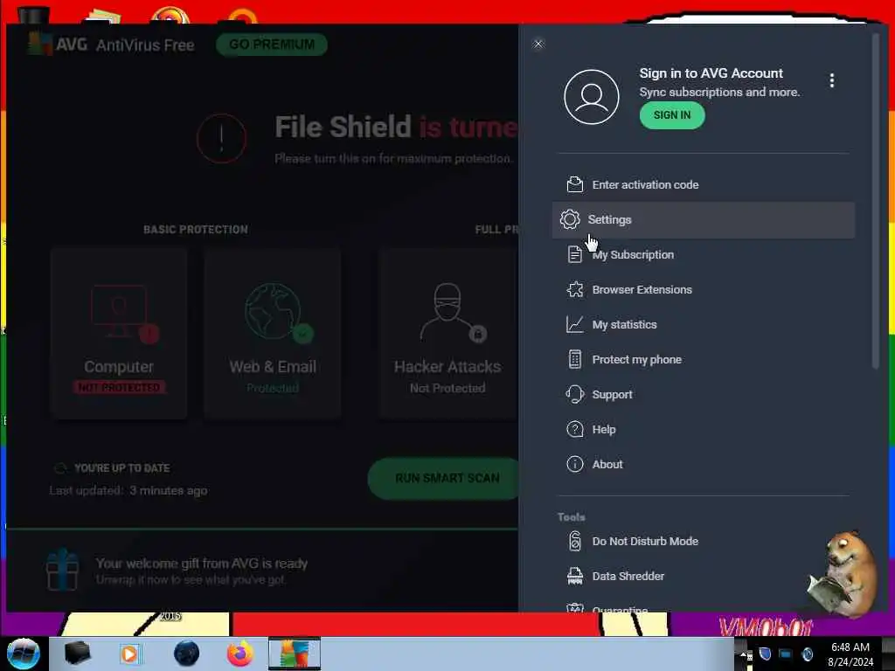Click the Settings gear icon
This screenshot has height=671, width=895.
pyautogui.click(x=570, y=219)
